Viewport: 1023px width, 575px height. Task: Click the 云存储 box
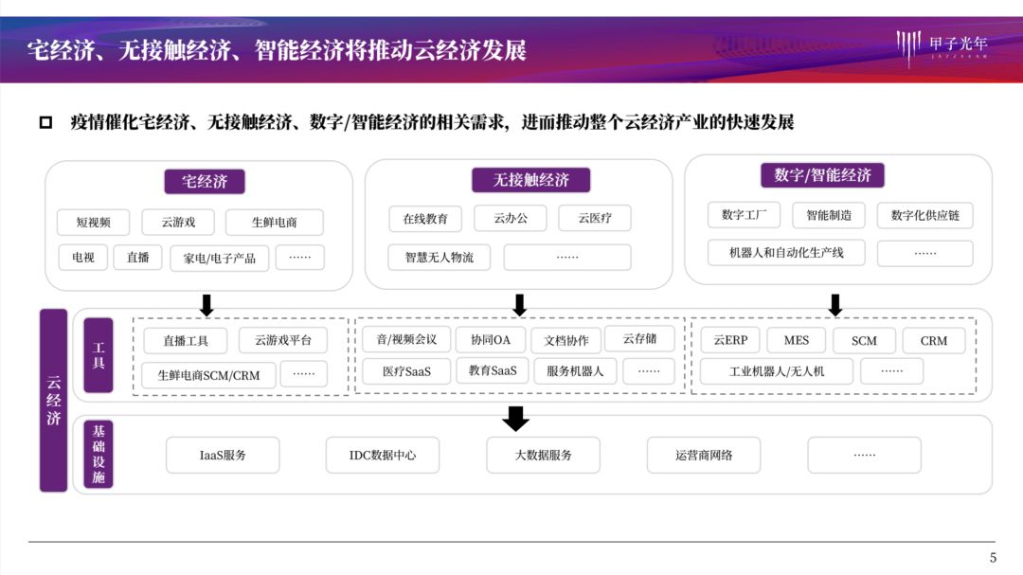(640, 339)
